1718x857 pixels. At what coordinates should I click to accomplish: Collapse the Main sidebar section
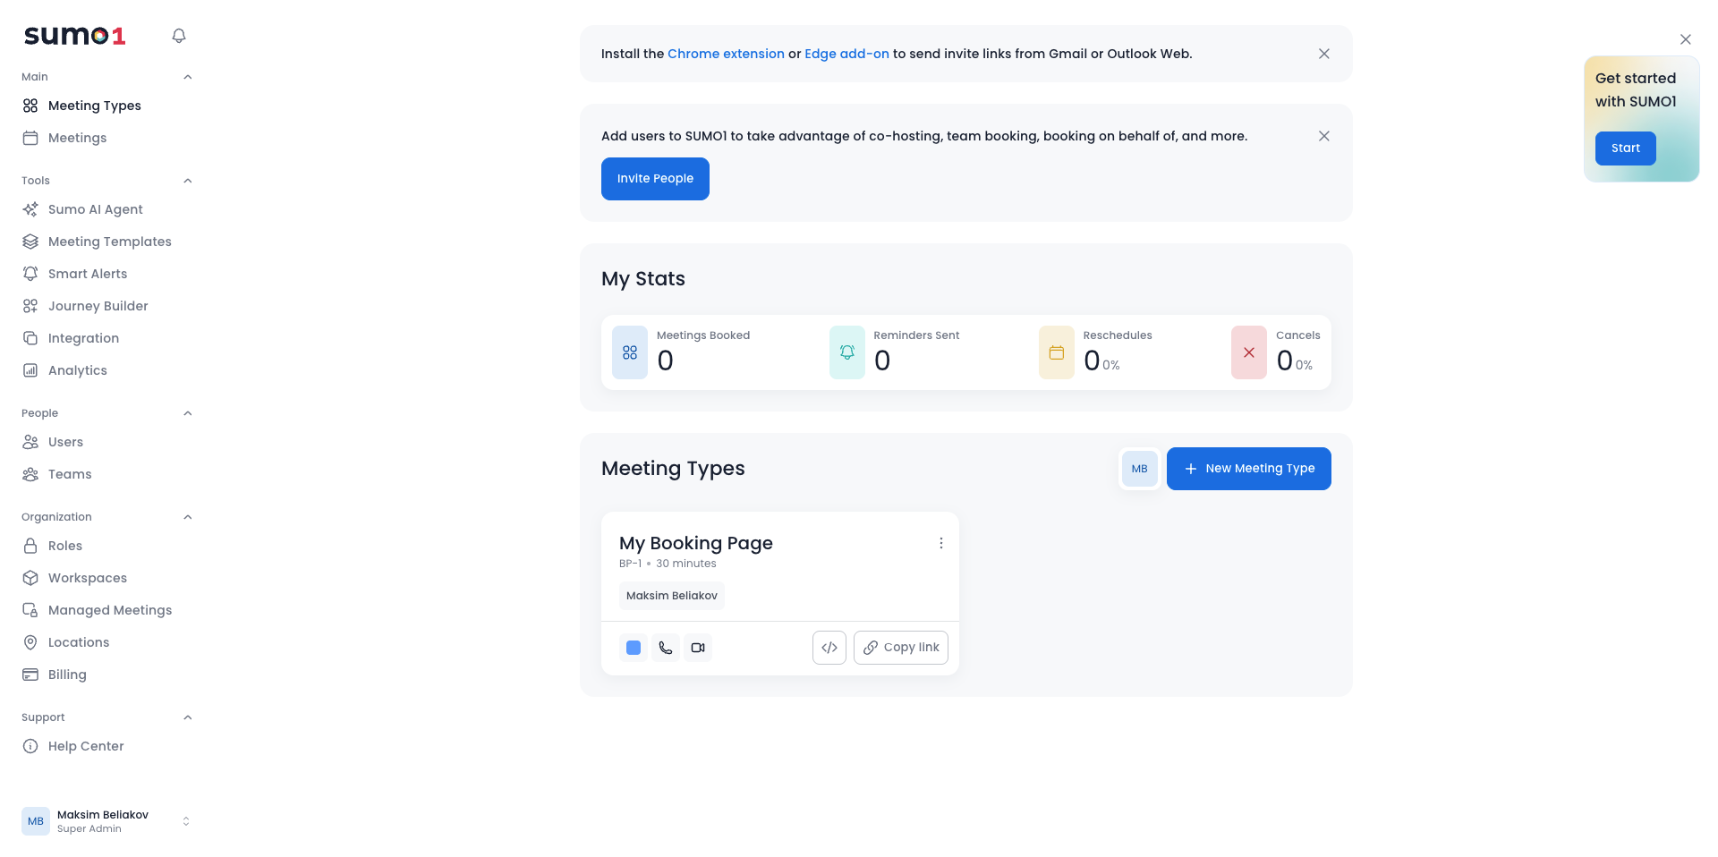[x=187, y=77]
